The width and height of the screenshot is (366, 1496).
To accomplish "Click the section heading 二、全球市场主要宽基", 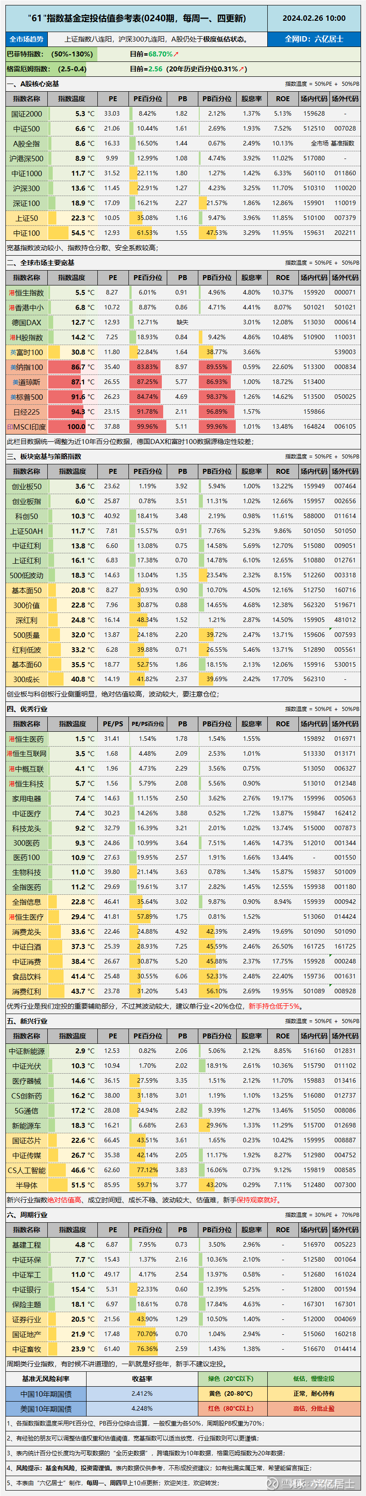I will [x=41, y=263].
